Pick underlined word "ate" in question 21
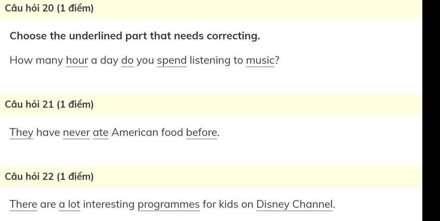 [101, 133]
